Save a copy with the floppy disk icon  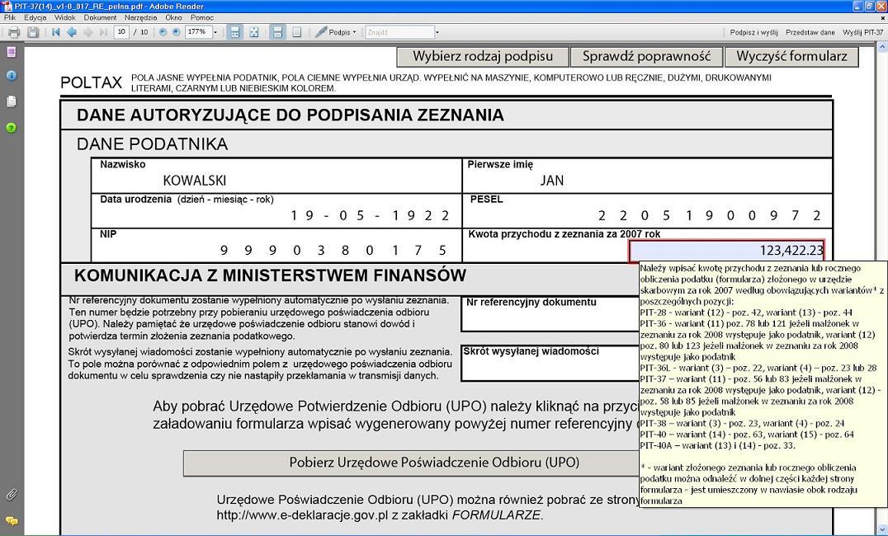point(33,32)
